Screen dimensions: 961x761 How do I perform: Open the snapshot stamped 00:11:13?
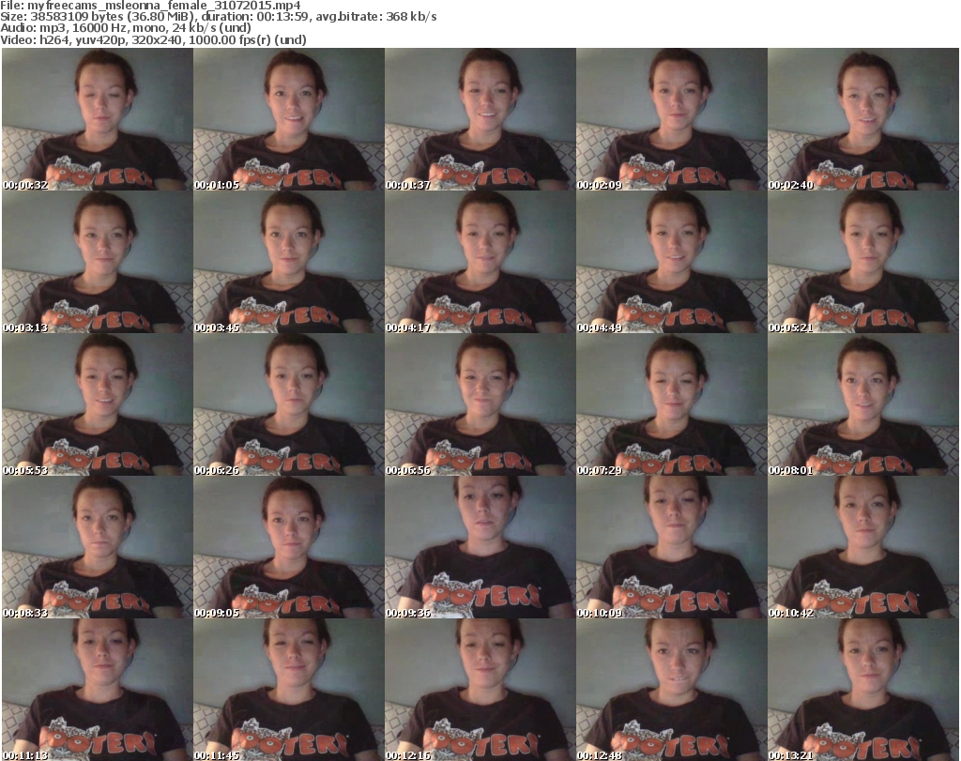pos(98,690)
